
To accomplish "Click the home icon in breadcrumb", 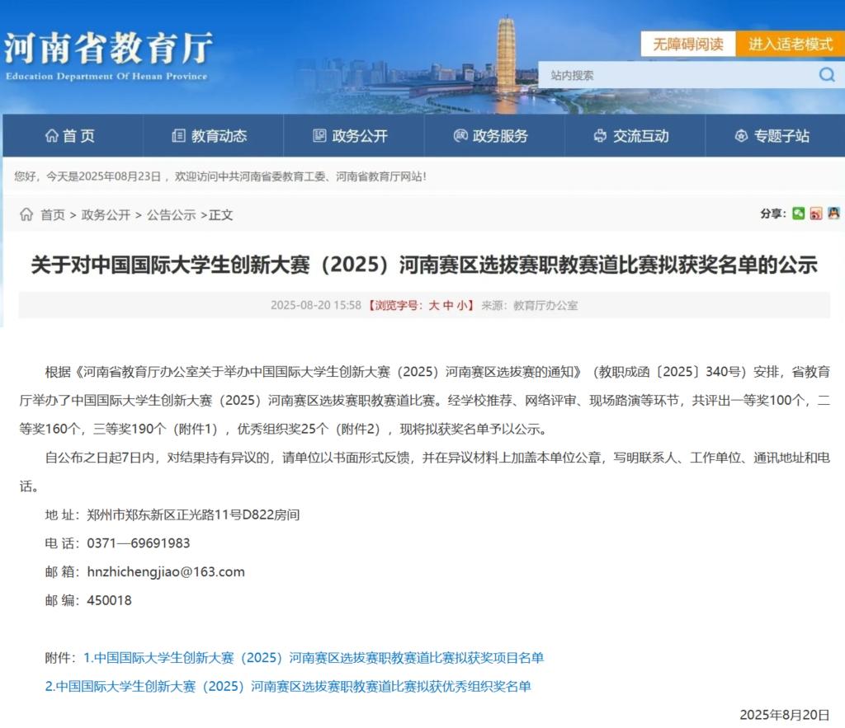I will pos(26,214).
